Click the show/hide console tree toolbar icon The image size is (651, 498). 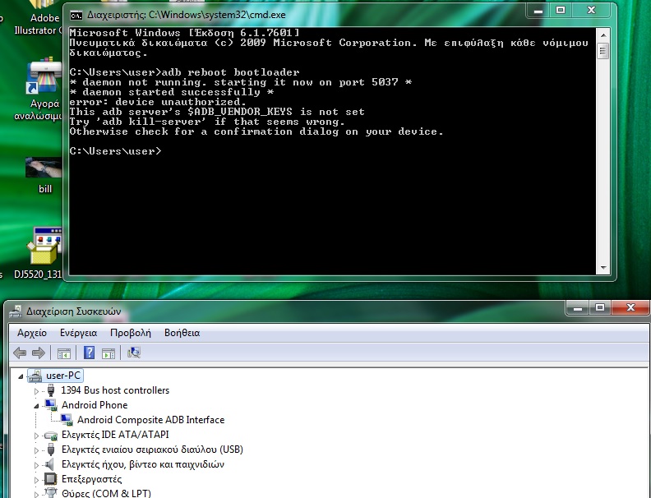pos(63,353)
